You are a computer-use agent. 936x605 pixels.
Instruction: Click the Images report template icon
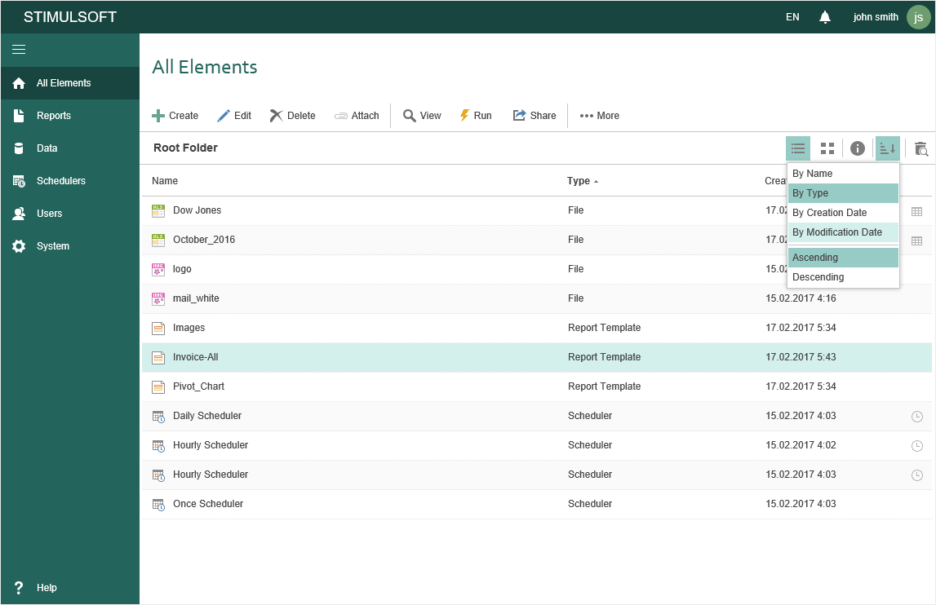coord(158,328)
